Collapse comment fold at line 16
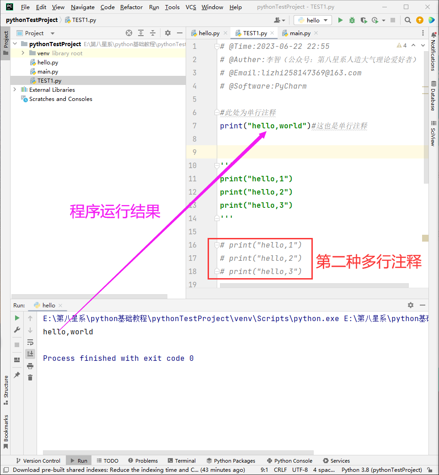The image size is (439, 475). (x=217, y=245)
